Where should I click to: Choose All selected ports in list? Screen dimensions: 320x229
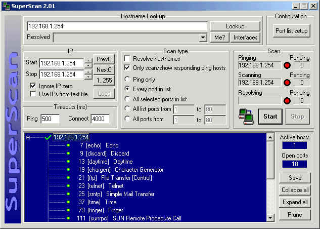127,99
